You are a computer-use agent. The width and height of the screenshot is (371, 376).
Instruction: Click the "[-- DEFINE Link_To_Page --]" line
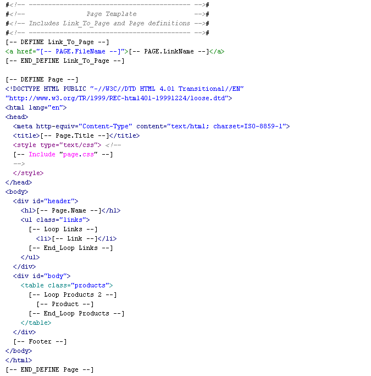[x=57, y=42]
